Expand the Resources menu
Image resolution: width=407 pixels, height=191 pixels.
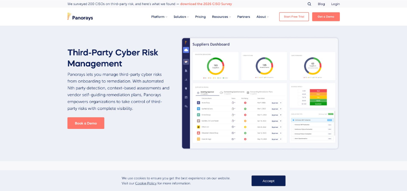pos(222,17)
